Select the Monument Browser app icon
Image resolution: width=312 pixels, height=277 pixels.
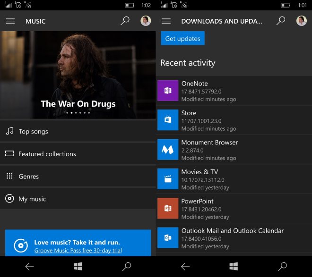pos(168,149)
